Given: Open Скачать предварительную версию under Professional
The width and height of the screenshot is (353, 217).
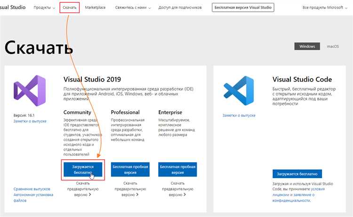Looking at the screenshot, I should (x=130, y=189).
